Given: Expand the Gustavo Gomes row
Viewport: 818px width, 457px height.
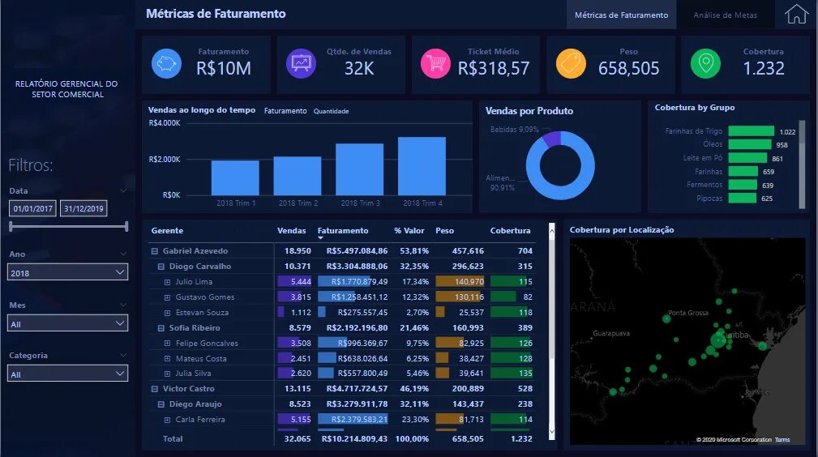Looking at the screenshot, I should click(168, 297).
